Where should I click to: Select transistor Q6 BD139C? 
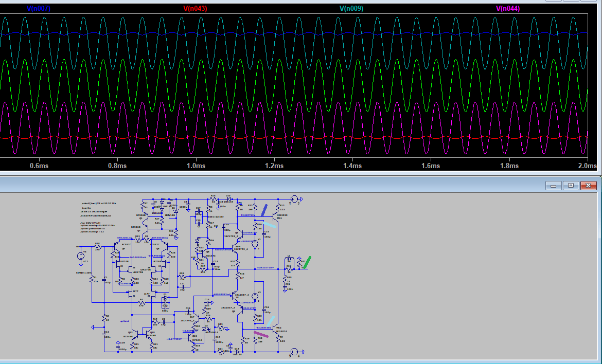[x=204, y=254]
